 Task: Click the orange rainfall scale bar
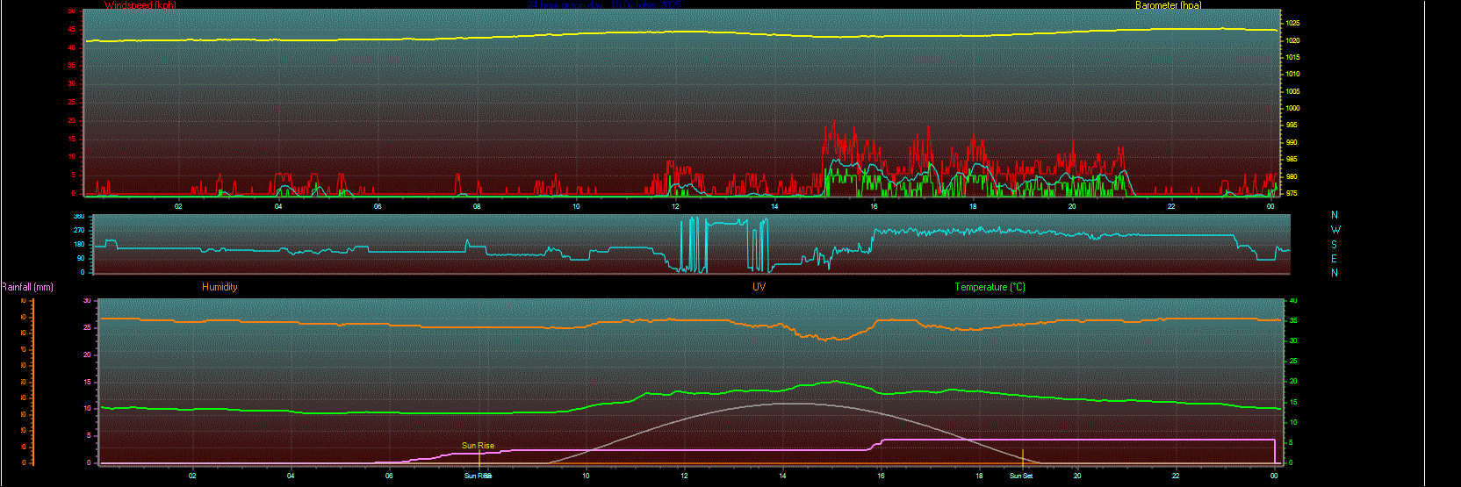pos(32,382)
